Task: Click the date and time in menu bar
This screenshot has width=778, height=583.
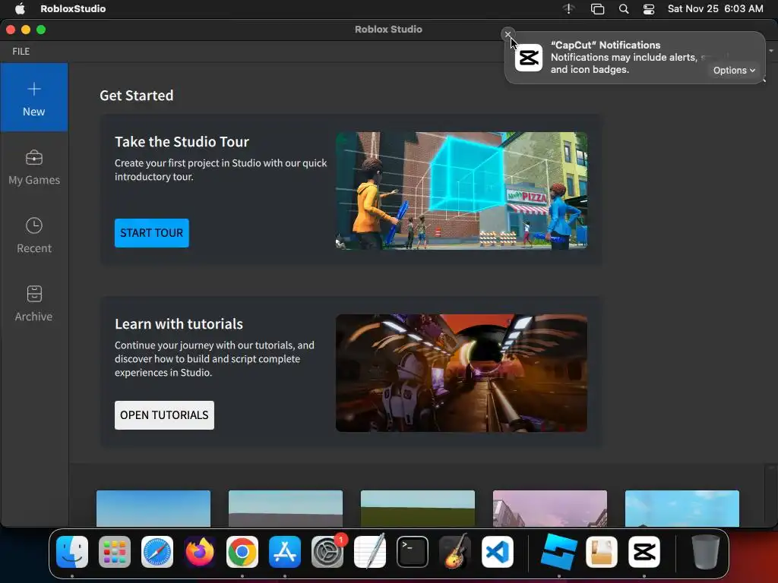Action: click(x=715, y=8)
